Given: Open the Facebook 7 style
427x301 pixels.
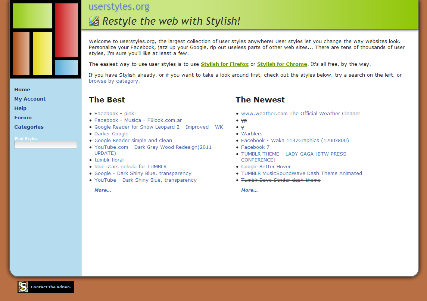Looking at the screenshot, I should (255, 147).
